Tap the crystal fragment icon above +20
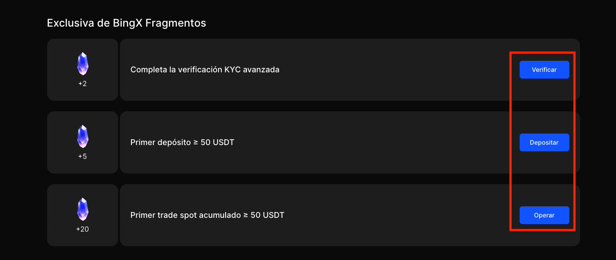616x260 pixels. click(83, 209)
